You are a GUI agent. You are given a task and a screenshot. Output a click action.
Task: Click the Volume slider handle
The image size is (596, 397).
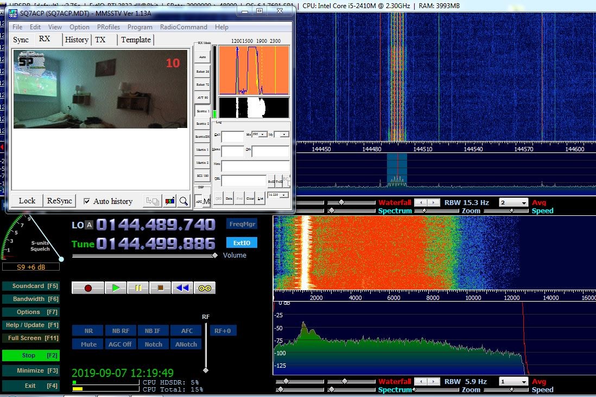[215, 255]
